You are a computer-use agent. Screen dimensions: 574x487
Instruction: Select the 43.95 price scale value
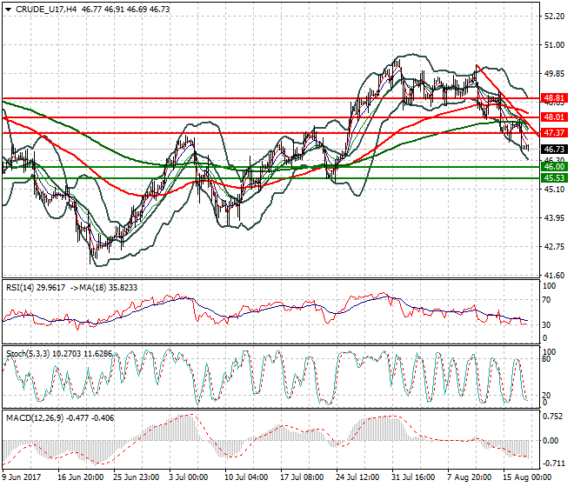[x=554, y=218]
